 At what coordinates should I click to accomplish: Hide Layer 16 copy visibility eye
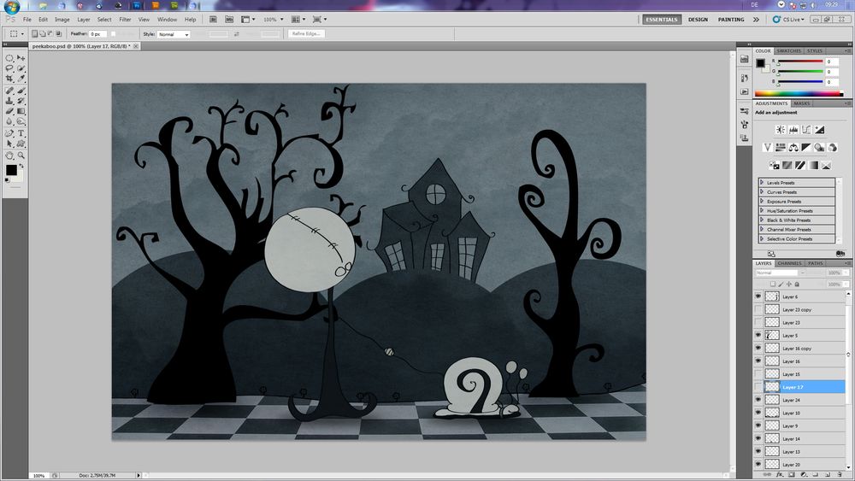758,348
